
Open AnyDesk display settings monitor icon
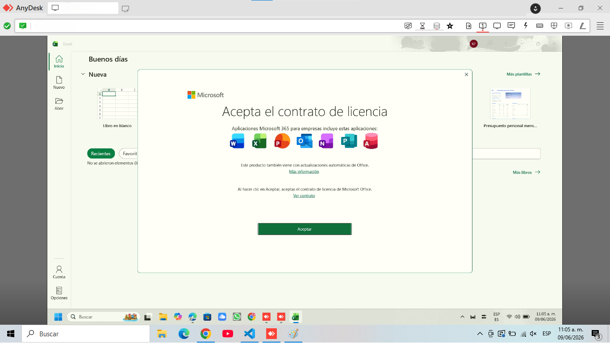pos(497,26)
